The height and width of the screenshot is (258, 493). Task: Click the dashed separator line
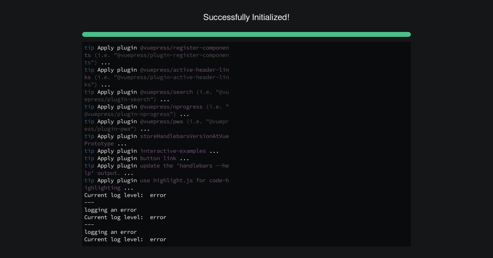pyautogui.click(x=89, y=203)
